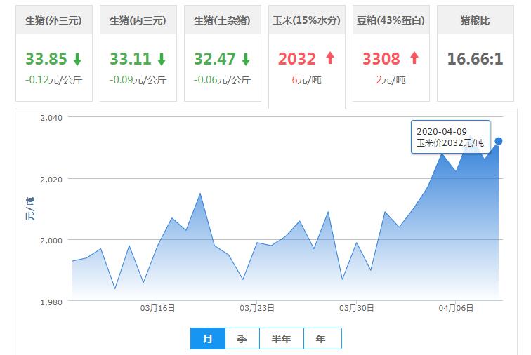
Task: Open the 生猪(外三元) price tab
Action: 54,21
